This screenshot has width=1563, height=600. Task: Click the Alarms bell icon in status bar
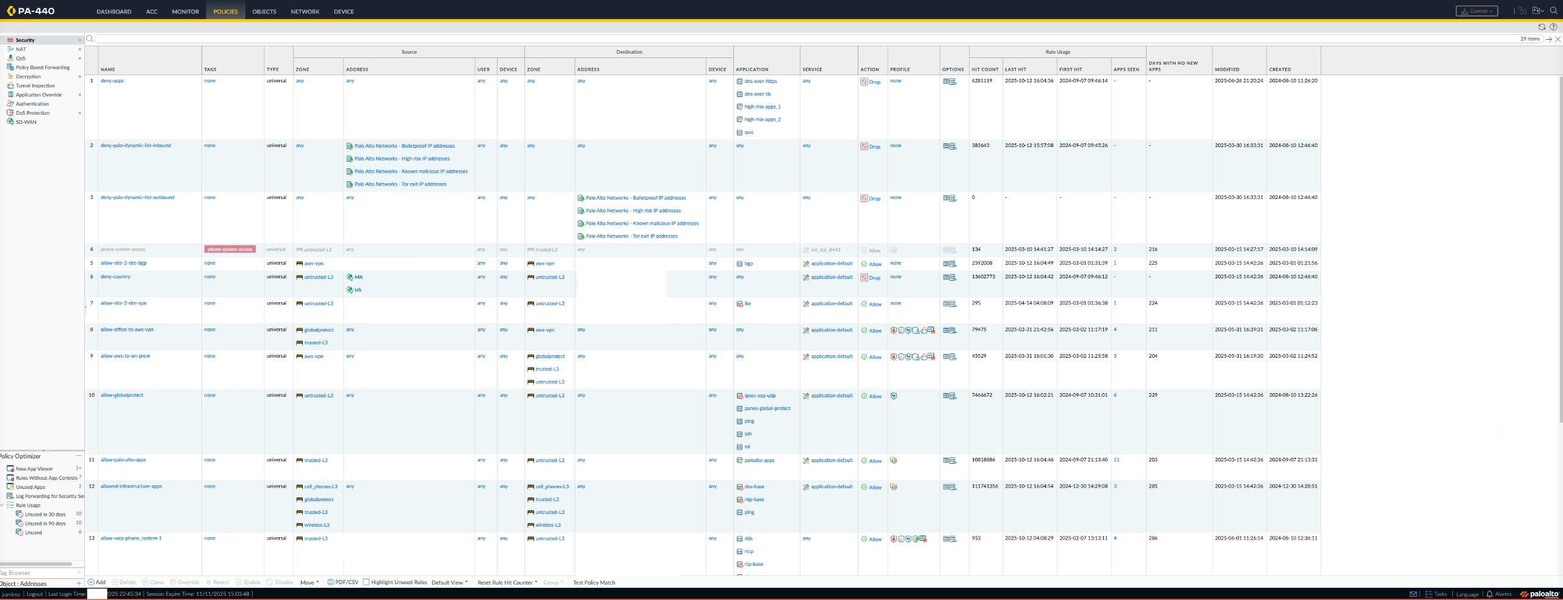1489,594
